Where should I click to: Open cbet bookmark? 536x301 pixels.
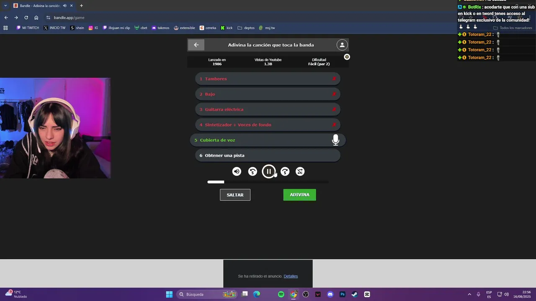(141, 28)
